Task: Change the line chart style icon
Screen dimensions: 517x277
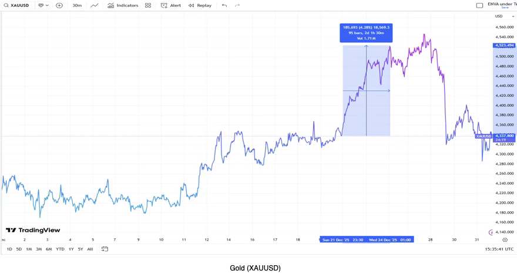Action: coord(94,5)
